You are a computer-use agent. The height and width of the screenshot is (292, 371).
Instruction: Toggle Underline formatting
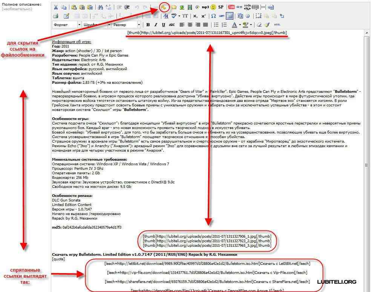point(164,25)
